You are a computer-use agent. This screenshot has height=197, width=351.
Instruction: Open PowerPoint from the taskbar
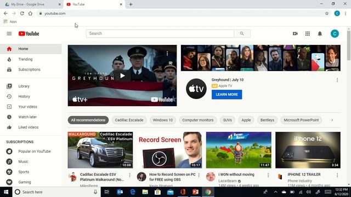click(x=195, y=192)
